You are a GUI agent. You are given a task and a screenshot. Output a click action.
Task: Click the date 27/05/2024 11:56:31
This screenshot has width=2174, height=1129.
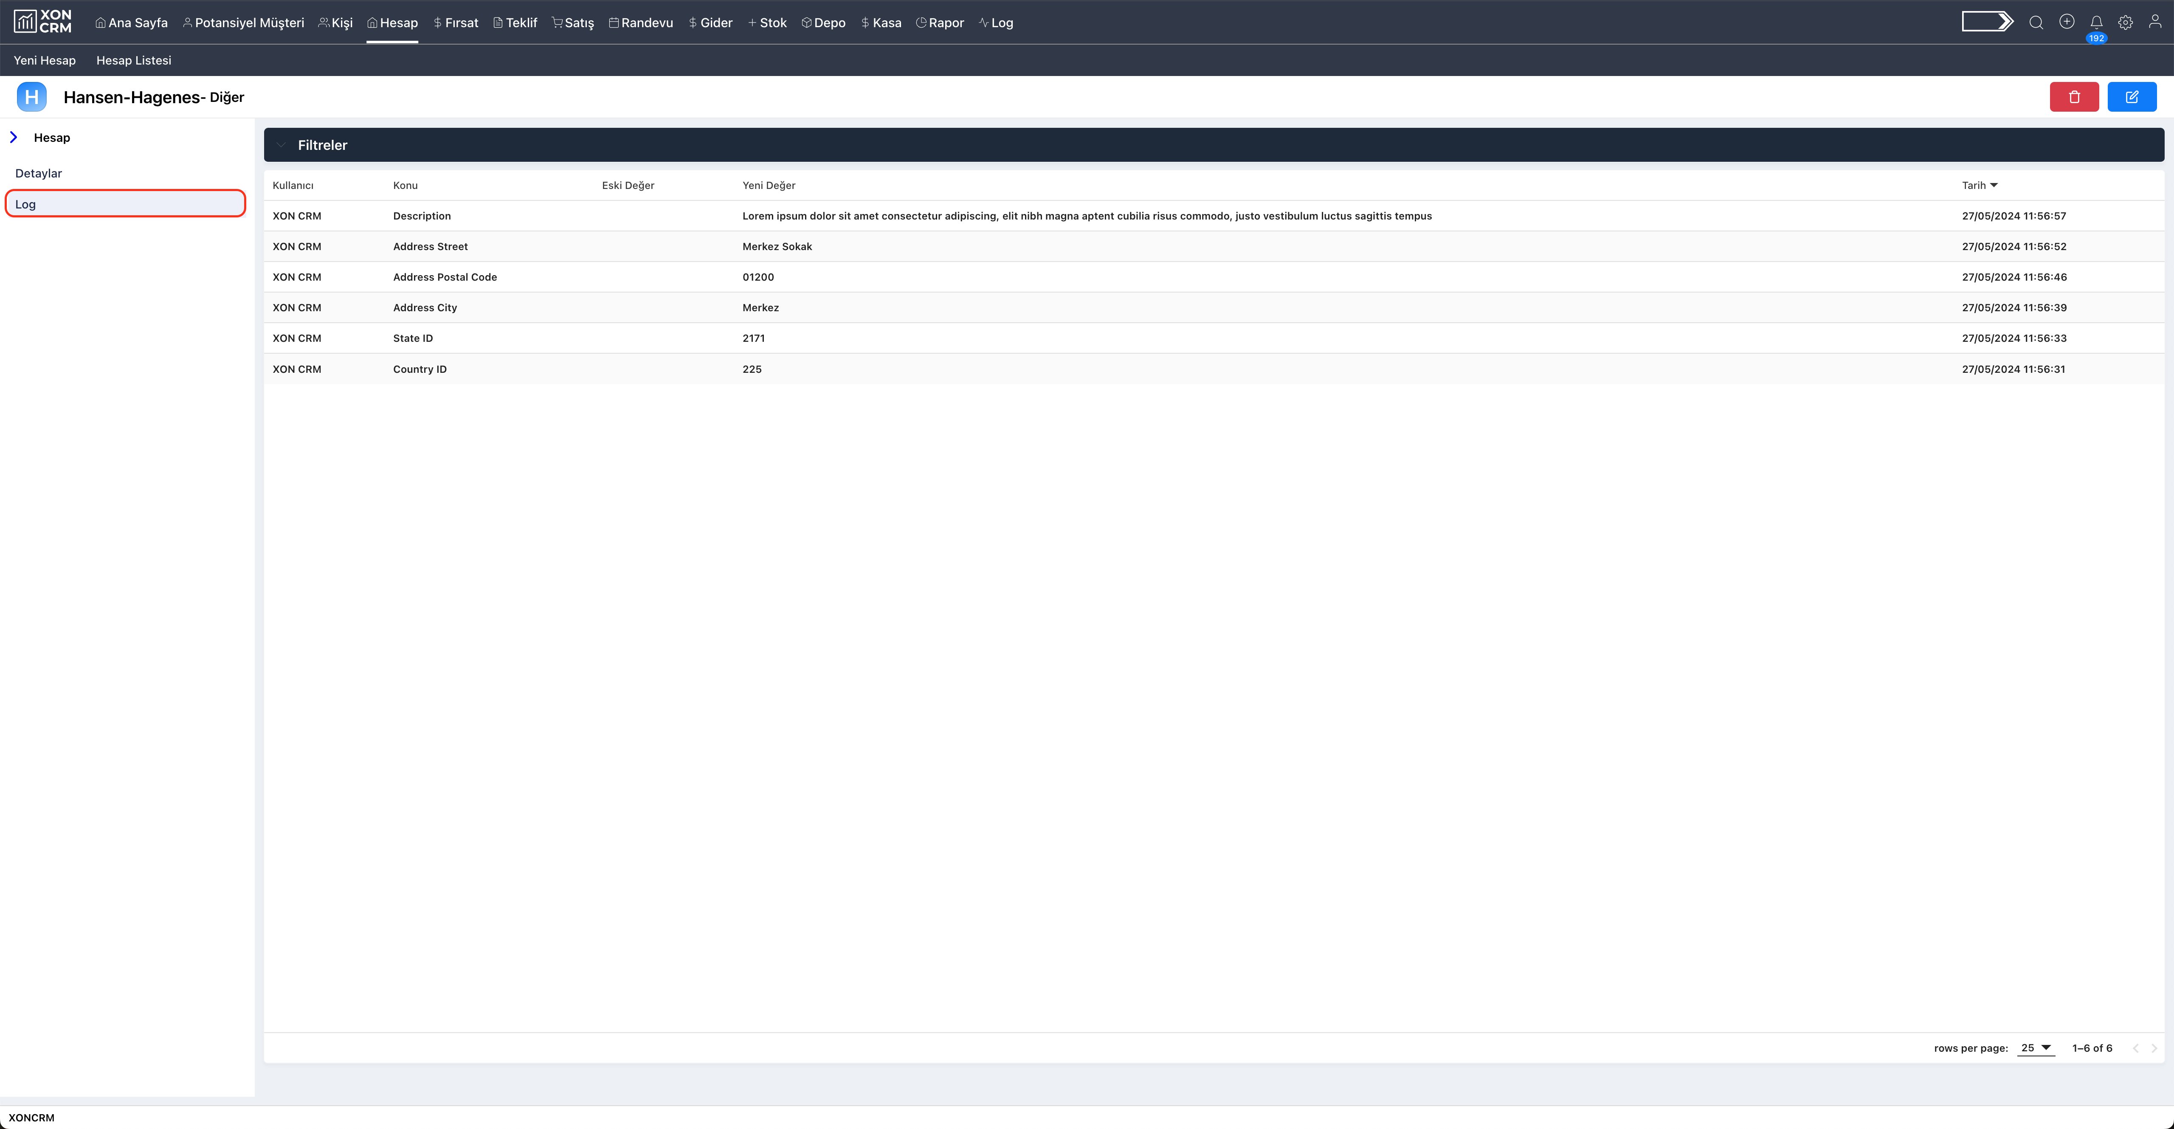point(2013,369)
